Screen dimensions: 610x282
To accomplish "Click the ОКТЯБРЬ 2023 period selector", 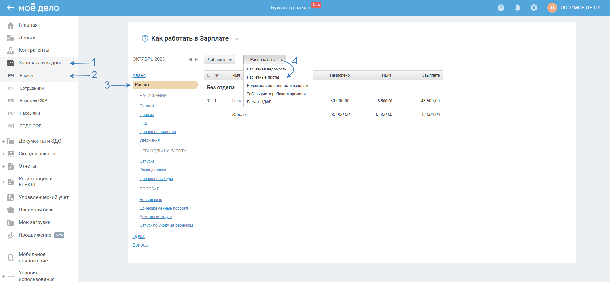I will [x=149, y=59].
